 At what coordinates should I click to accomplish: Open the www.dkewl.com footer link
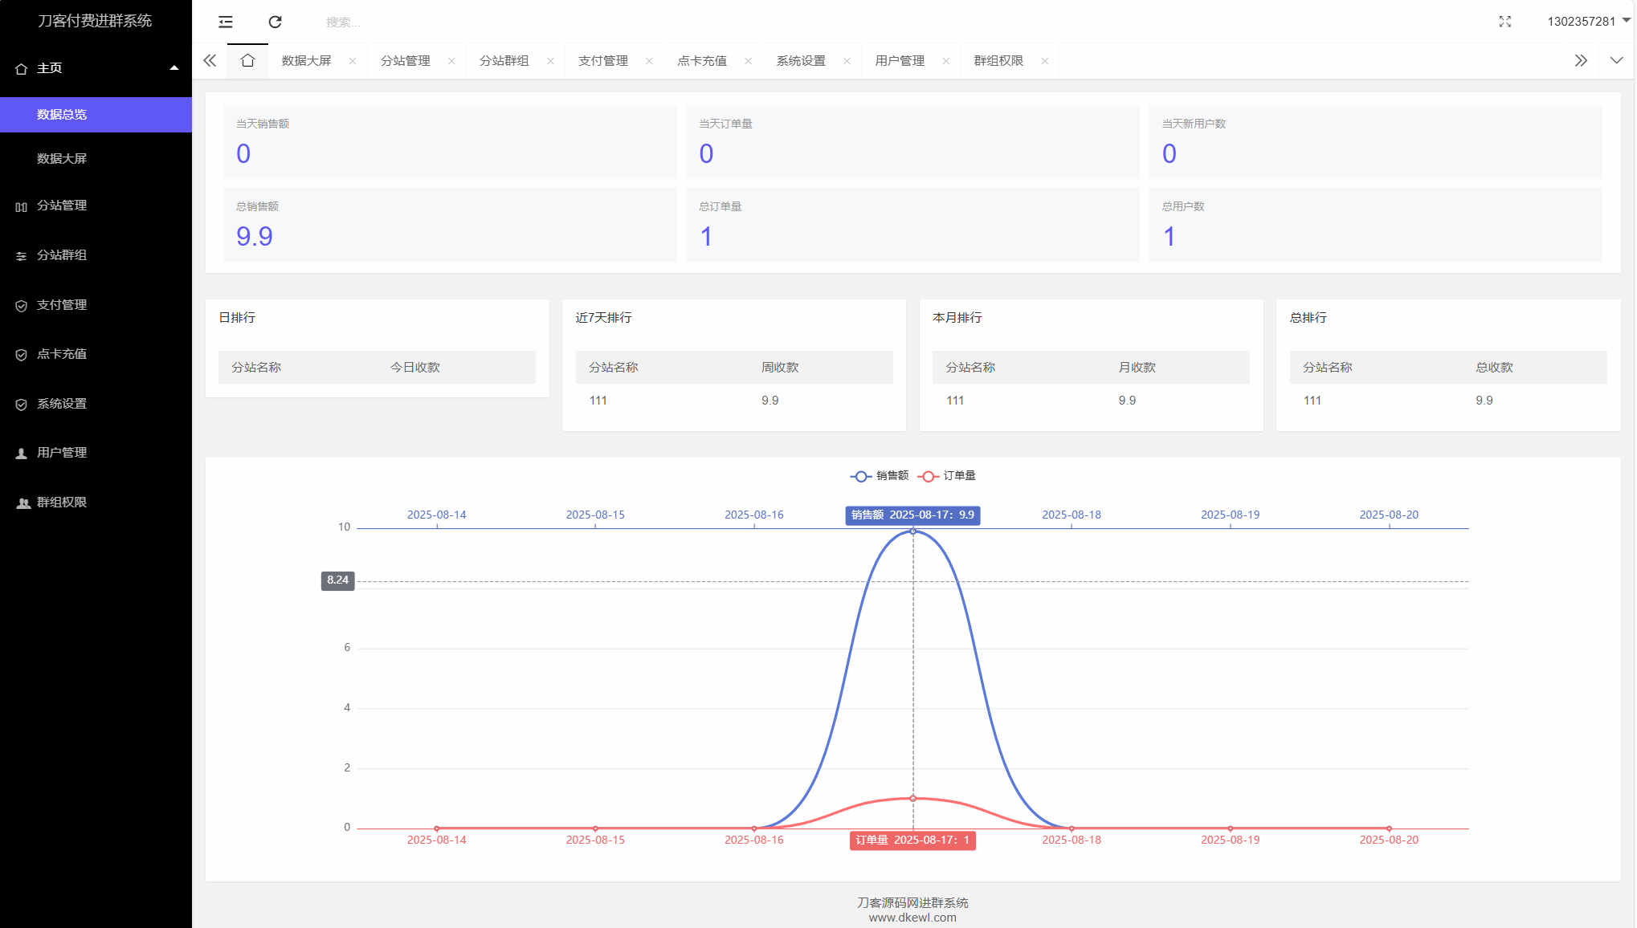(x=912, y=918)
